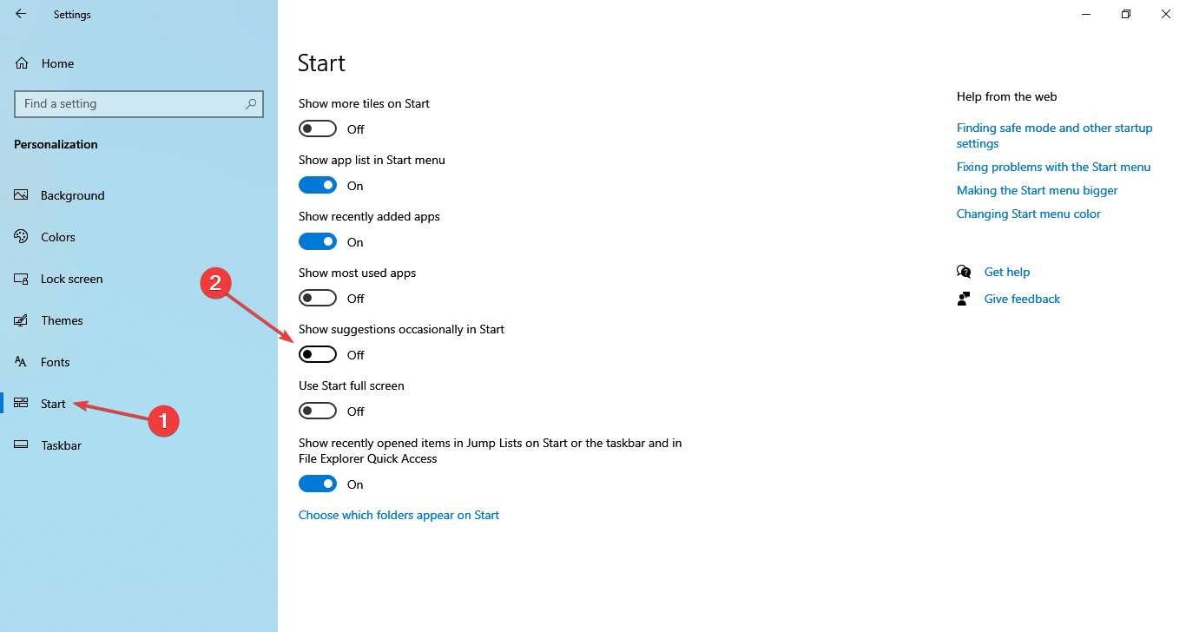Image resolution: width=1186 pixels, height=632 pixels.
Task: Select the Themes brush icon
Action: (x=21, y=319)
